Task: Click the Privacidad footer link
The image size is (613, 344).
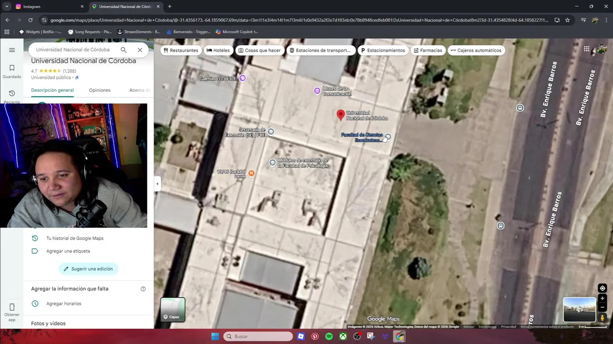Action: tap(508, 327)
